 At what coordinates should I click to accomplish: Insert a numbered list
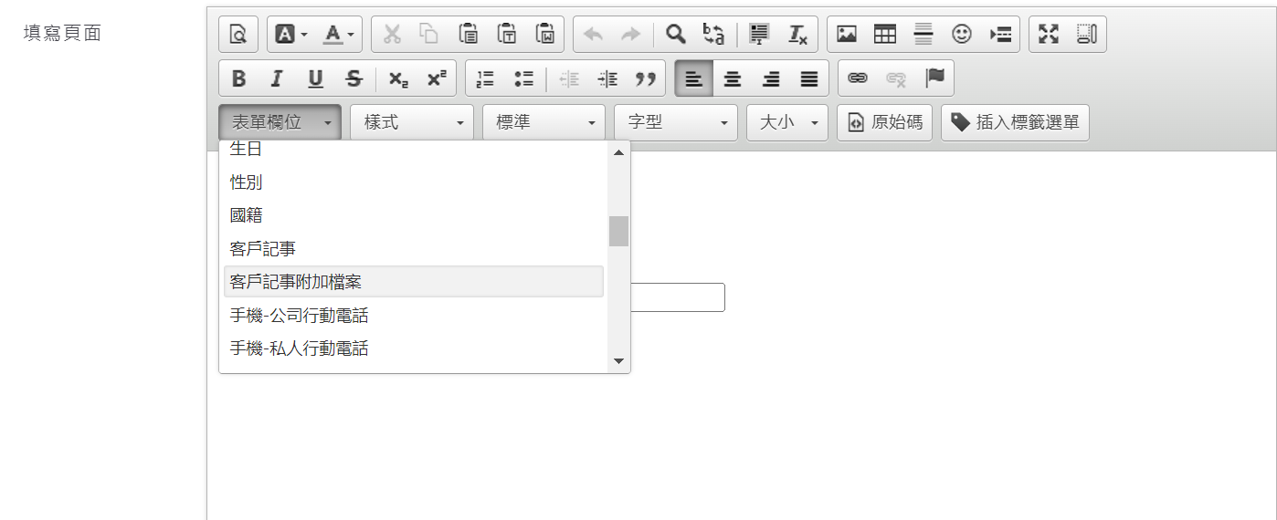click(485, 78)
